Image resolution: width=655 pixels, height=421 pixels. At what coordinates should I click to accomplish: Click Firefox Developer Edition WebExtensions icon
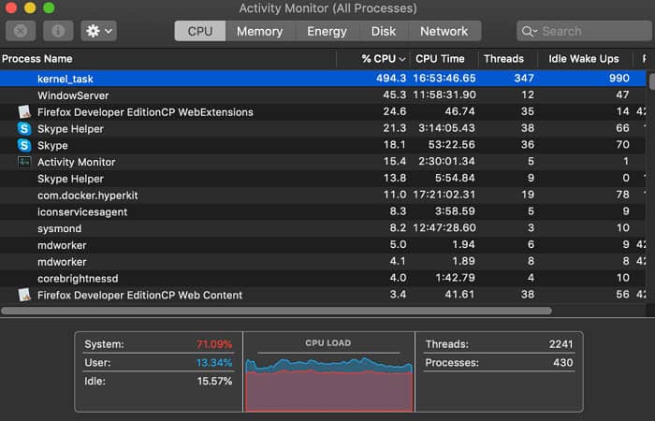pyautogui.click(x=24, y=112)
